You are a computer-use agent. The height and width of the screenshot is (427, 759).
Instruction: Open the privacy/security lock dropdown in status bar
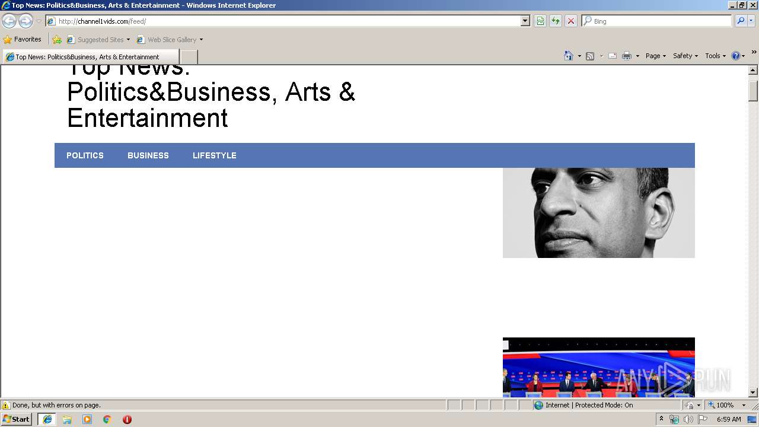693,406
